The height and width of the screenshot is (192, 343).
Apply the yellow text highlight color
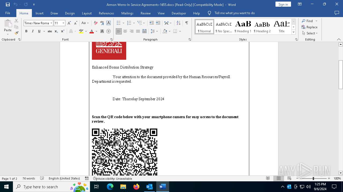click(x=81, y=31)
